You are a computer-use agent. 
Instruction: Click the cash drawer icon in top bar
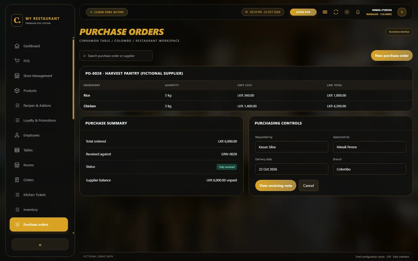pyautogui.click(x=325, y=12)
